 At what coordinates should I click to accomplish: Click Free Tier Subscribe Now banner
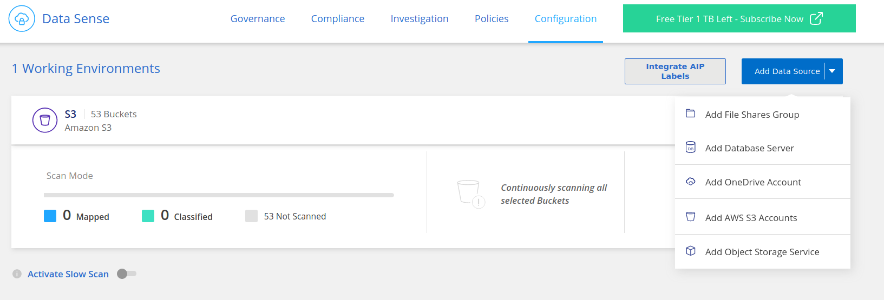coord(739,18)
